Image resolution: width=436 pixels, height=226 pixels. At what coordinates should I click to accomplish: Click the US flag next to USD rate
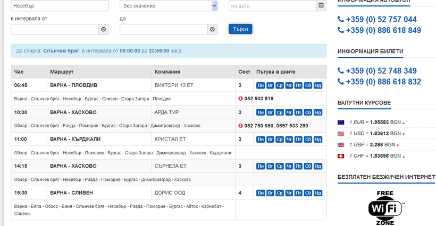click(x=341, y=134)
